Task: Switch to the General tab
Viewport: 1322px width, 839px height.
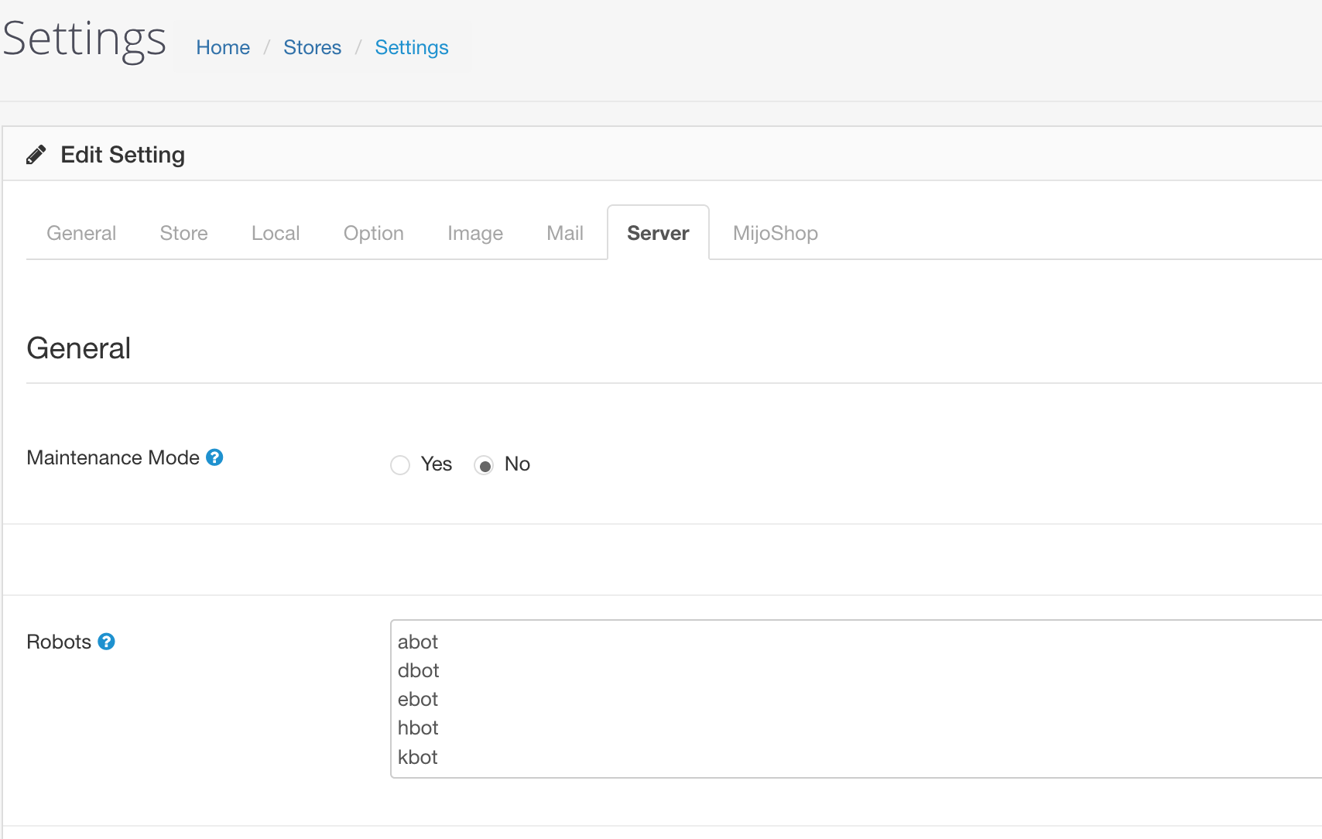Action: point(81,233)
